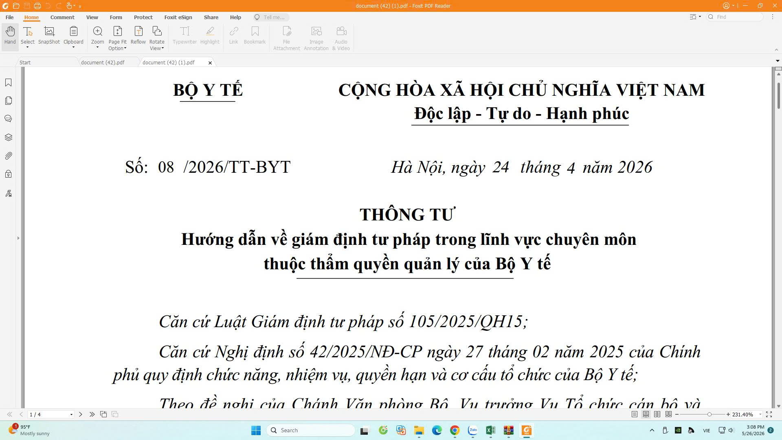
Task: Switch to the Protect ribbon tab
Action: coord(143,17)
